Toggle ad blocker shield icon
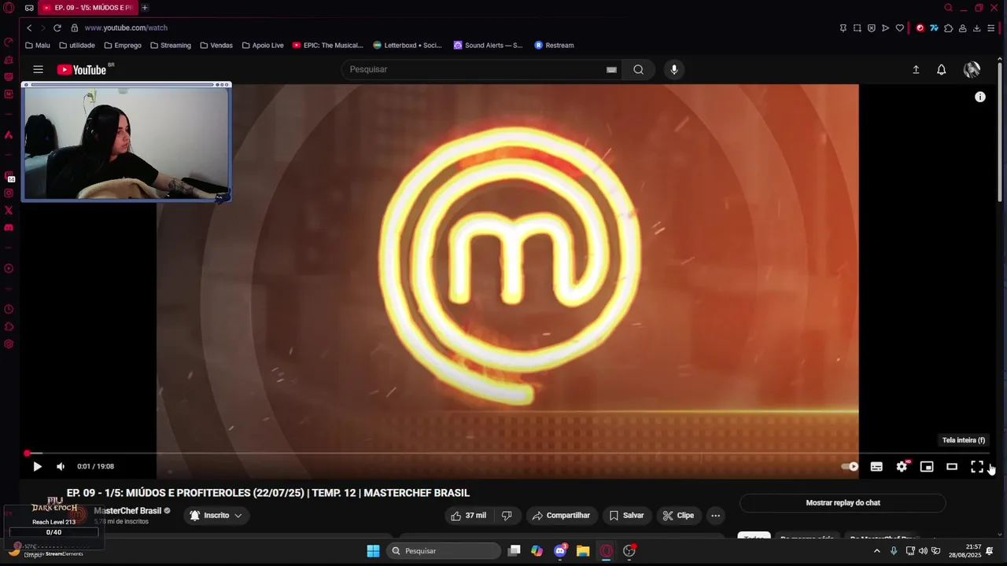Image resolution: width=1007 pixels, height=566 pixels. [872, 28]
